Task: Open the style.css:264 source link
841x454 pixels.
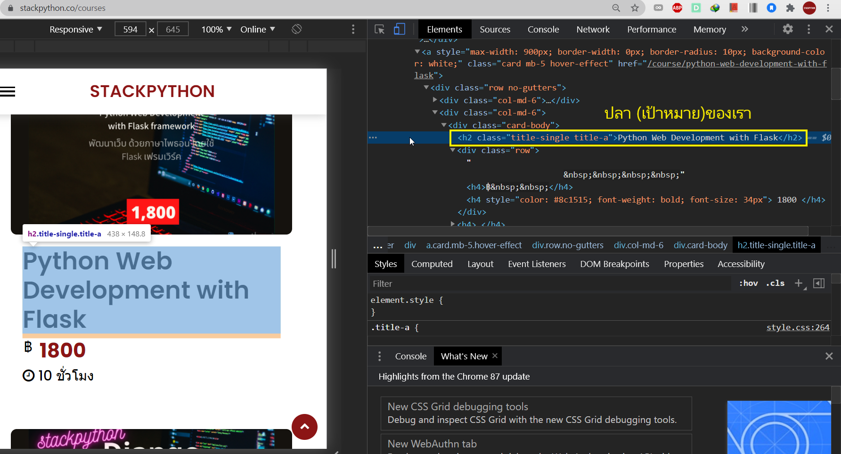Action: [x=798, y=327]
